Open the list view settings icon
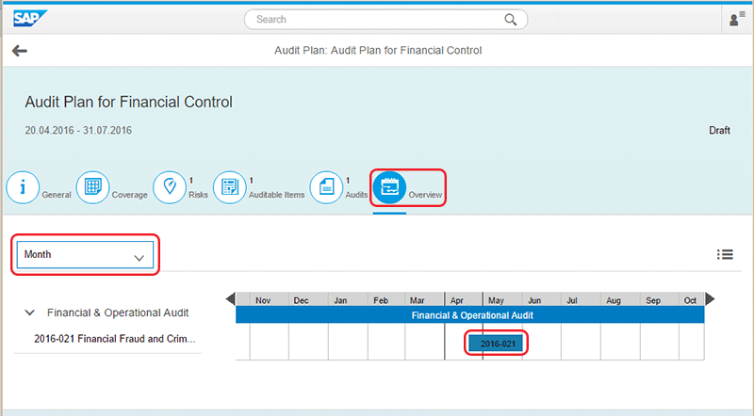Screen dimensions: 754x416 725,254
